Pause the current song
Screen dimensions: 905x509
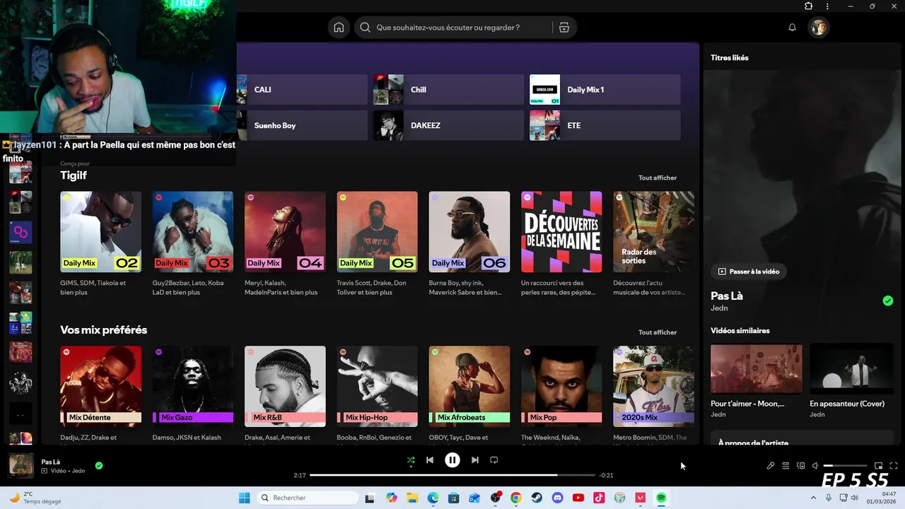click(x=452, y=460)
